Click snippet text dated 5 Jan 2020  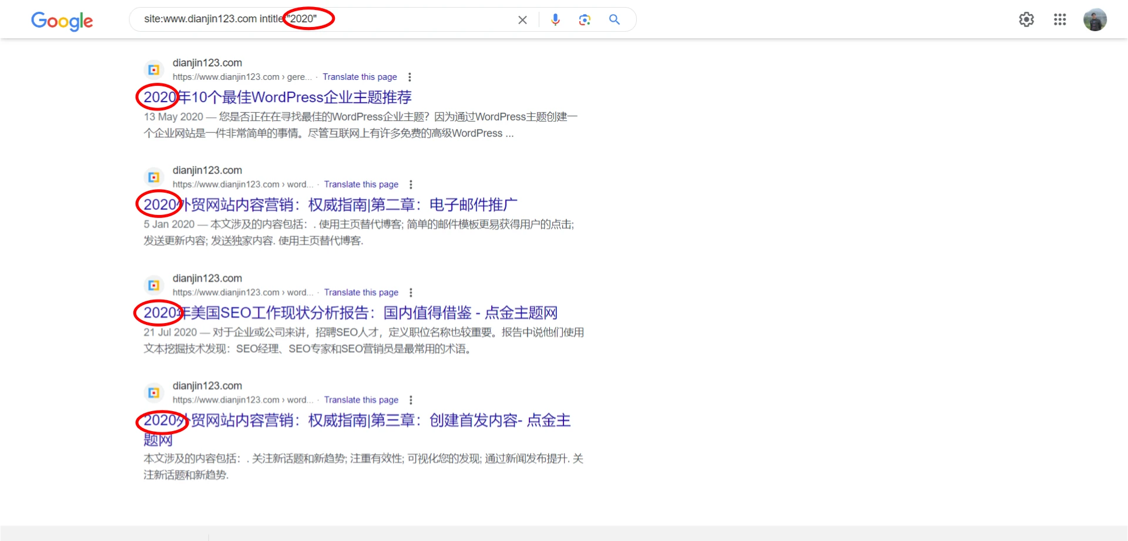(x=358, y=233)
